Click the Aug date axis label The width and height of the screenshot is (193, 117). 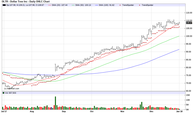[x=32, y=112]
